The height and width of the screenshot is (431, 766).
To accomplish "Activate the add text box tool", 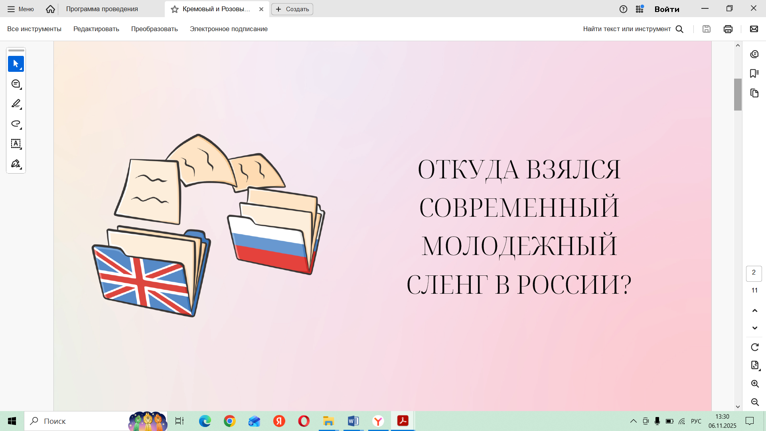I will tap(16, 144).
